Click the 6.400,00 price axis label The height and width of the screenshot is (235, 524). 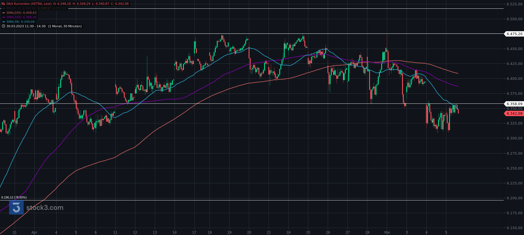[514, 78]
